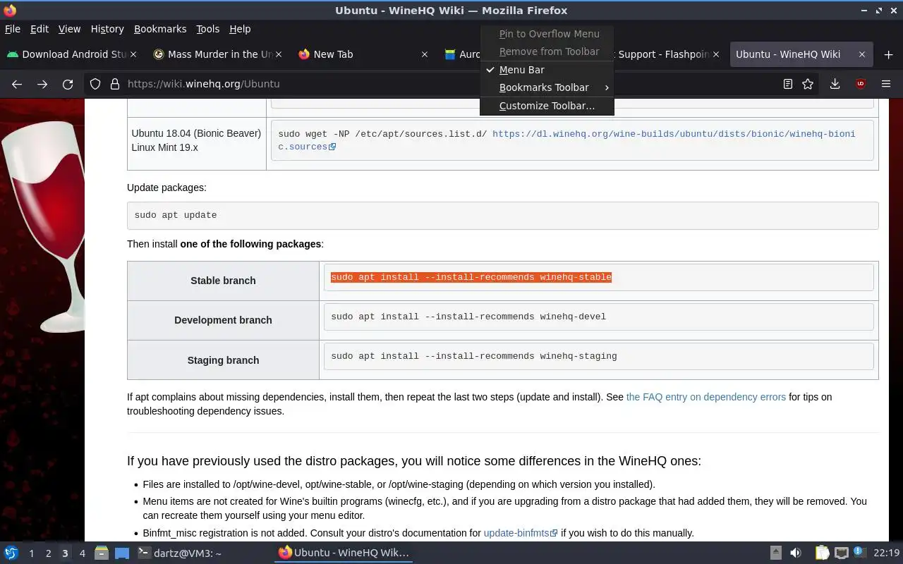This screenshot has height=564, width=903.
Task: Click the 22:19 clock in the taskbar
Action: point(887,553)
